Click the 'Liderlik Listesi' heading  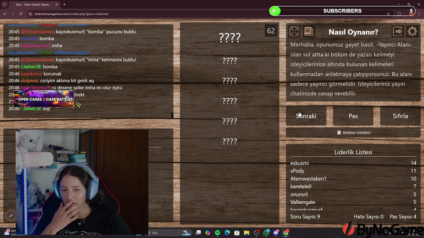(x=353, y=152)
